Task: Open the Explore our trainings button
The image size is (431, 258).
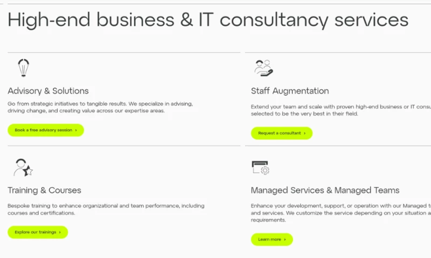Action: pyautogui.click(x=38, y=232)
